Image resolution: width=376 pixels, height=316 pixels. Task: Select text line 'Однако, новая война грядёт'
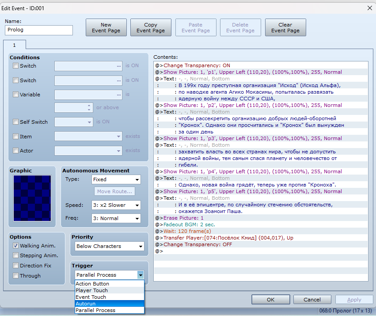click(261, 185)
